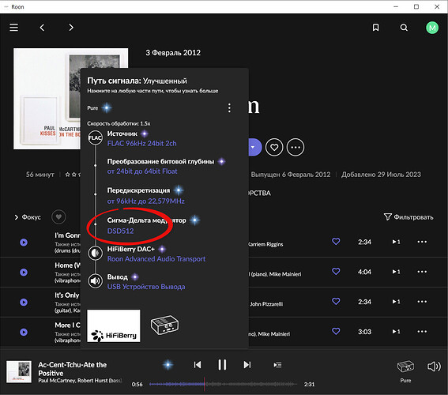Open the play queue icon

(277, 365)
